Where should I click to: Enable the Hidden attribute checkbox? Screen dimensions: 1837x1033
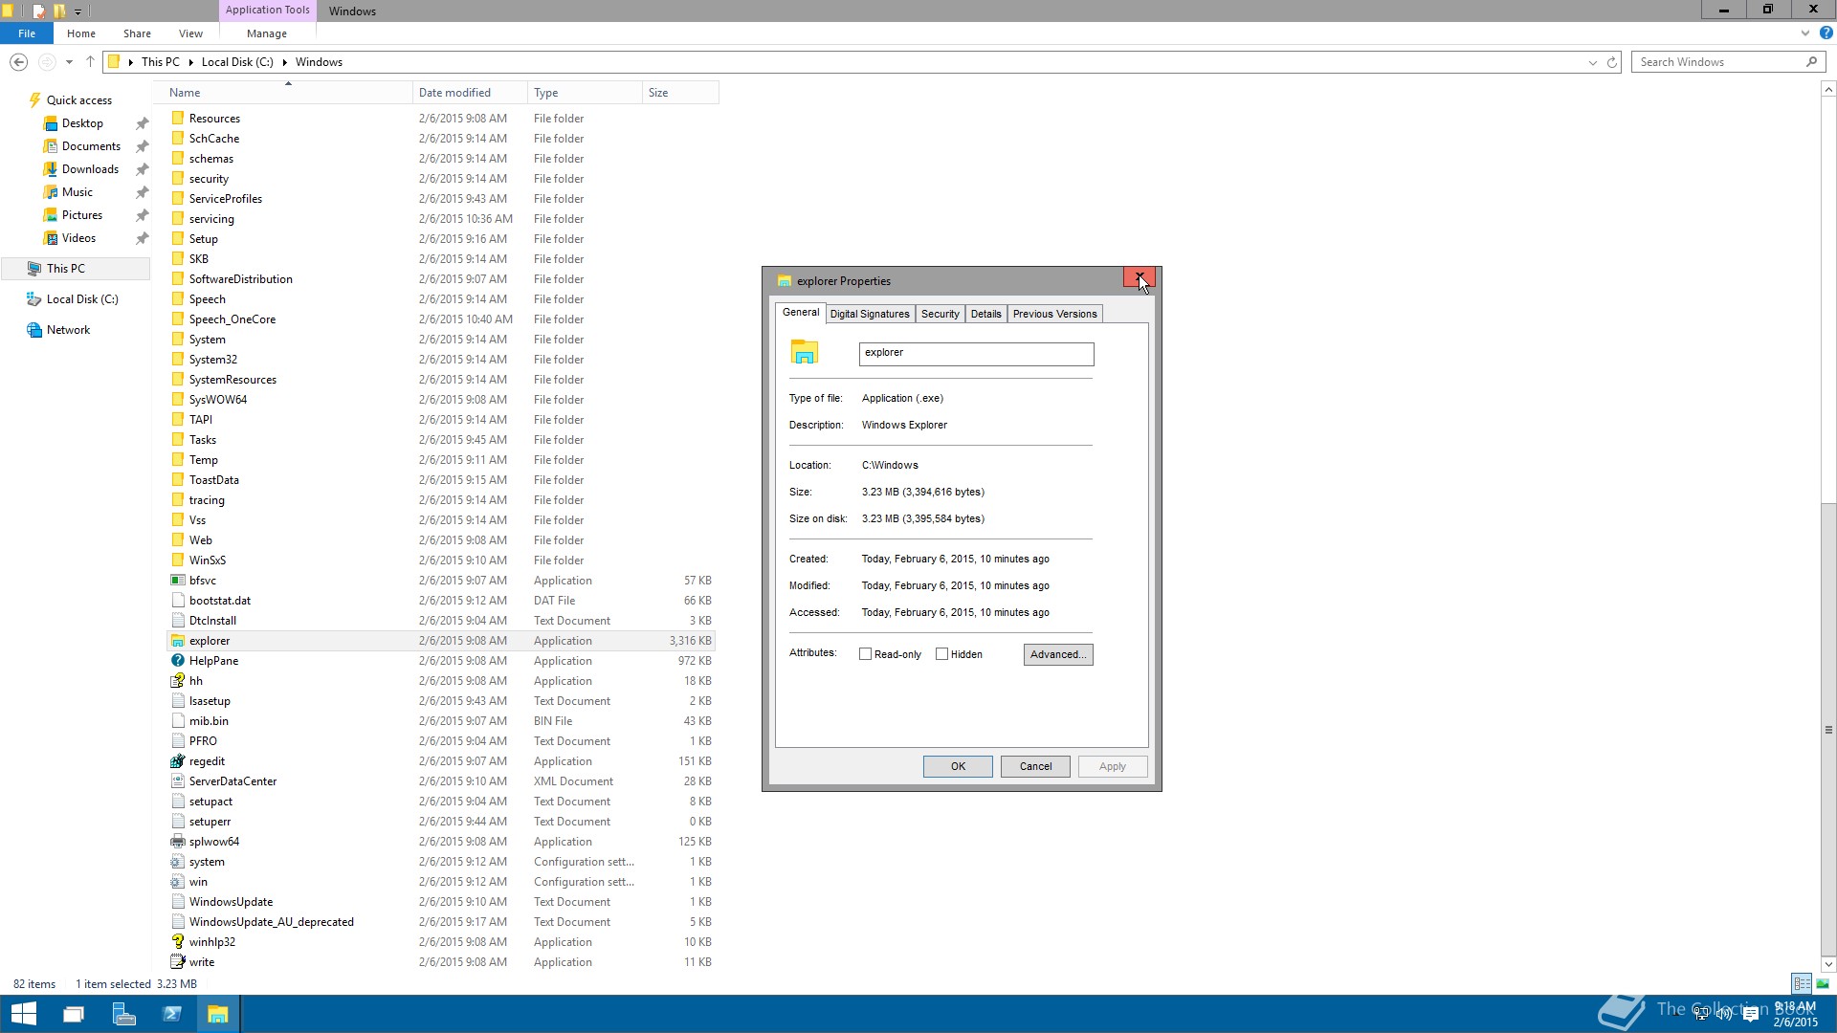(942, 654)
